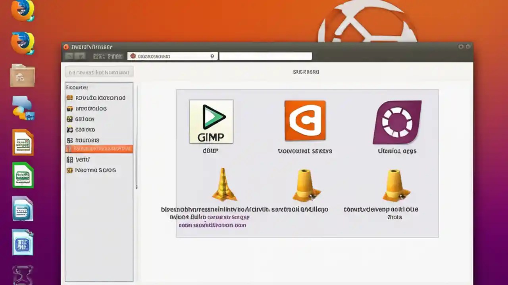The height and width of the screenshot is (285, 508).
Task: Expand the category filter button above the list
Action: point(99,72)
